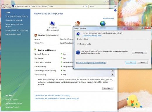
Task: Click the green indicator beside Public folder sharing
Action: pyautogui.click(x=61, y=62)
